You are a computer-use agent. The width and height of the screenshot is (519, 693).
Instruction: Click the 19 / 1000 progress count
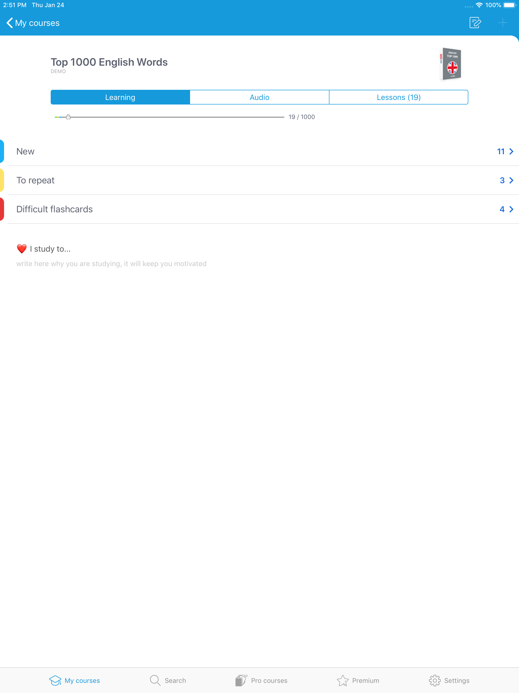[302, 117]
